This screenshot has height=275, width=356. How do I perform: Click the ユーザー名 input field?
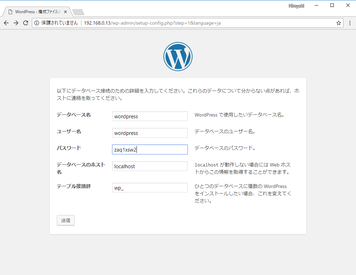pos(150,133)
